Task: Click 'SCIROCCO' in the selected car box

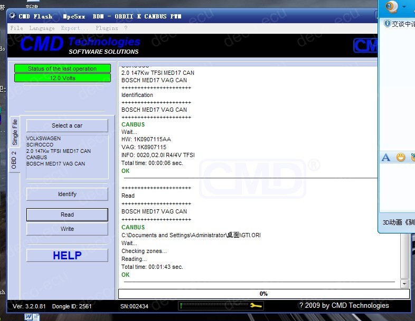Action: 40,145
